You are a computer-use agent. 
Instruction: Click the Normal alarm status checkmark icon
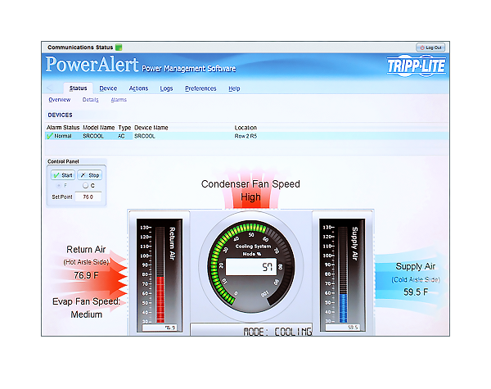point(50,136)
